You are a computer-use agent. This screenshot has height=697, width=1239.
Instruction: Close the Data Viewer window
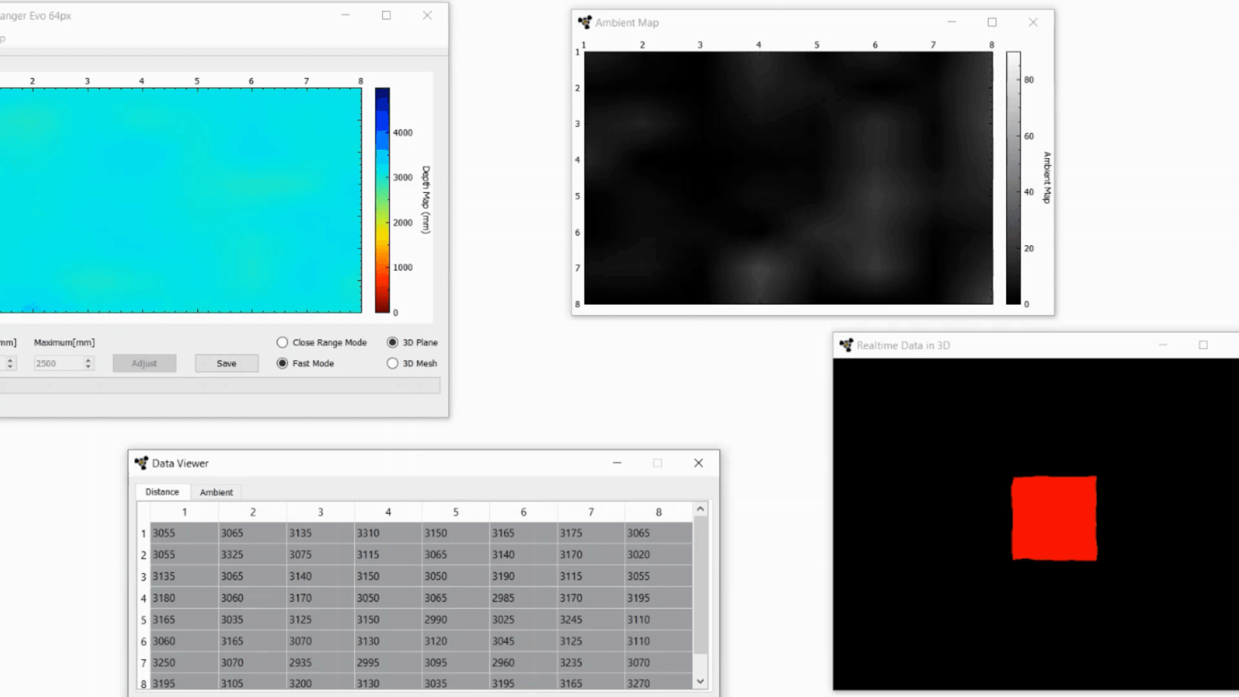pos(698,463)
